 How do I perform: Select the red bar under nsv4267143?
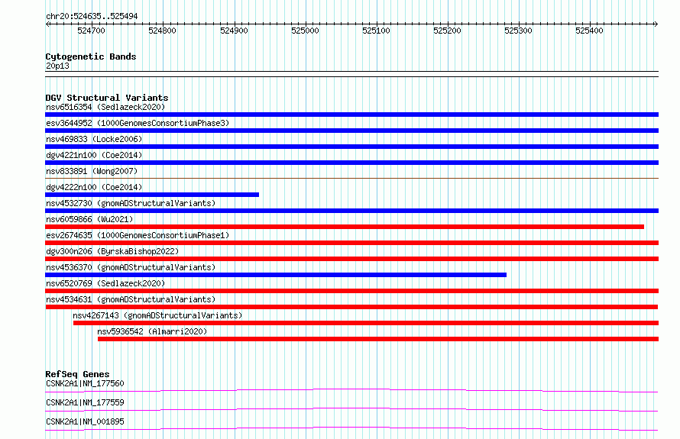pyautogui.click(x=366, y=323)
